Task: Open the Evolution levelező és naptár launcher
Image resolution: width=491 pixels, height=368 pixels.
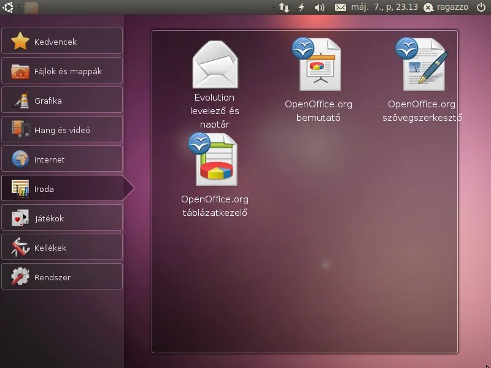Action: click(x=215, y=85)
